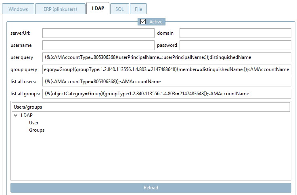The height and width of the screenshot is (195, 297).
Task: Collapse the LDAP tree node chevron
Action: click(x=16, y=115)
